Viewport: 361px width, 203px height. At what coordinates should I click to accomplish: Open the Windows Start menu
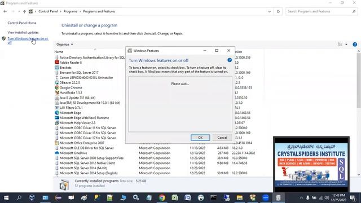(x=6, y=198)
